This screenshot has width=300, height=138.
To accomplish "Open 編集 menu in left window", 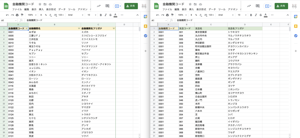I will click(27, 9).
